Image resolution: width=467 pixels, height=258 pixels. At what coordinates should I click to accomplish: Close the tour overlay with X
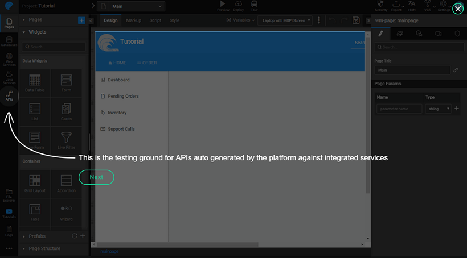tap(457, 9)
